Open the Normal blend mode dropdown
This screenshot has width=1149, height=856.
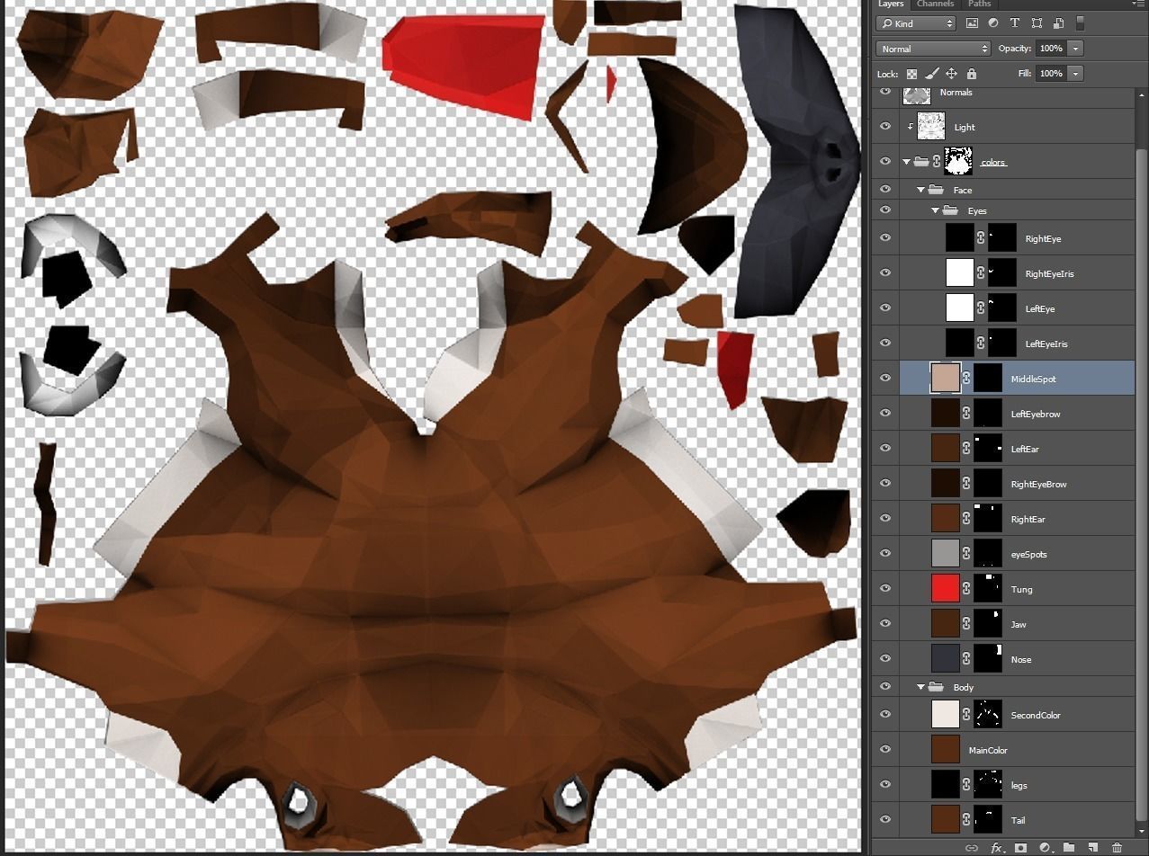(x=933, y=49)
